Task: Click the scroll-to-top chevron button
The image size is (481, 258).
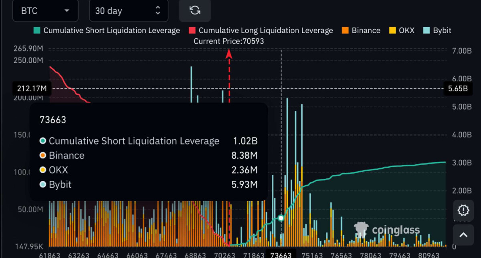Action: point(463,235)
